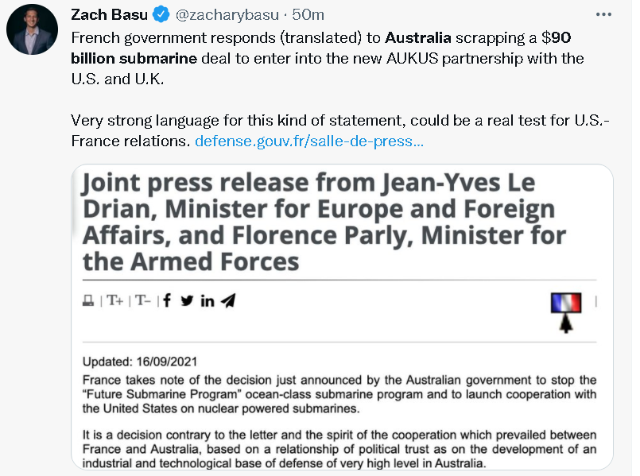Click the paper plane send icon
The height and width of the screenshot is (476, 640).
point(228,300)
